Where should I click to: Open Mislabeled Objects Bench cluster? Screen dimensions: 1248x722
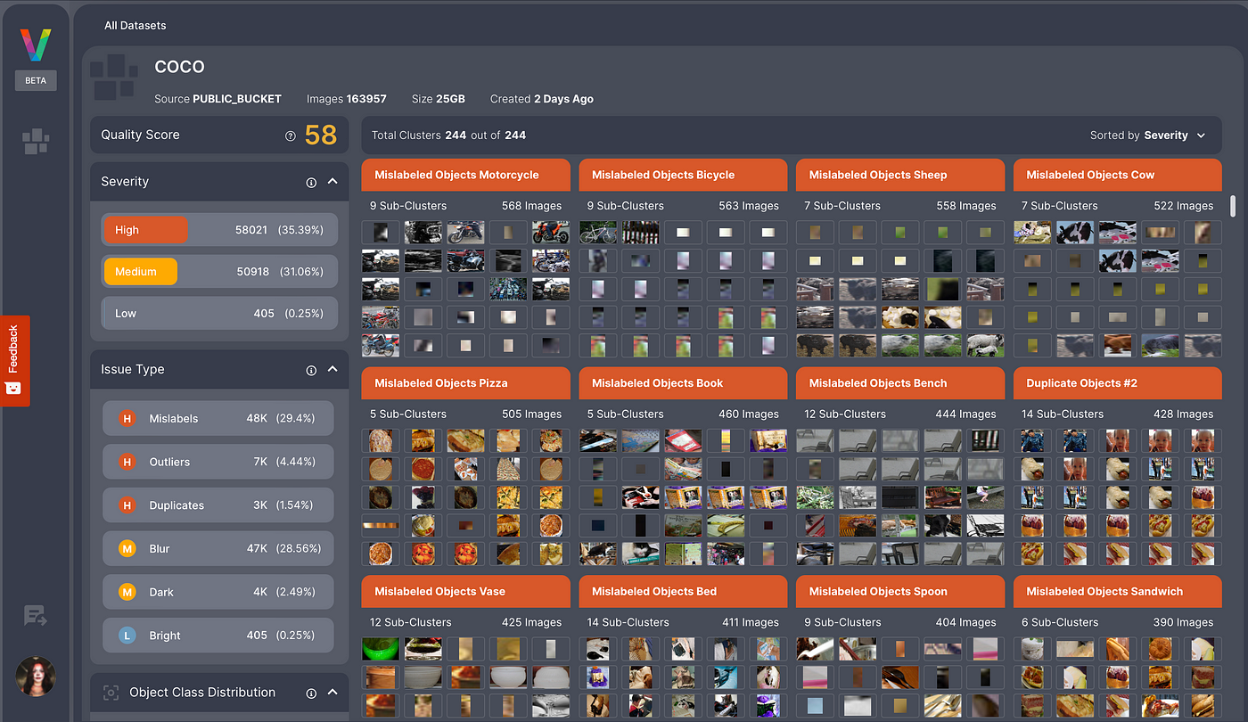point(900,383)
